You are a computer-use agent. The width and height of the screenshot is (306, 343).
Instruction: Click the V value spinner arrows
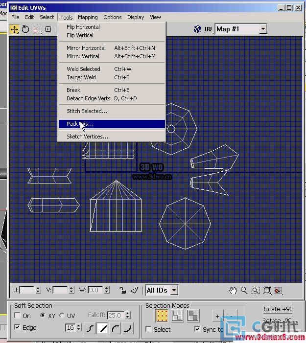(x=71, y=290)
